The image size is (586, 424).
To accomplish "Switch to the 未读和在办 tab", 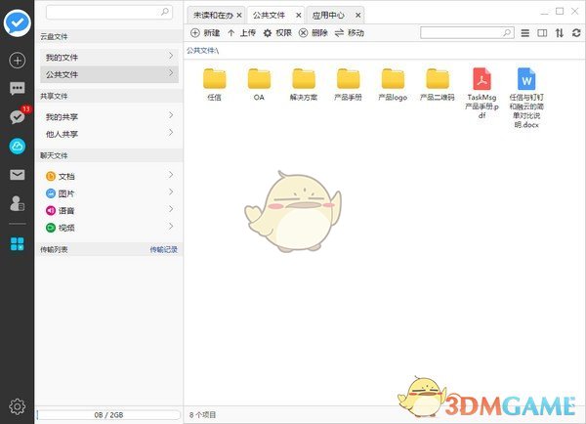I will pyautogui.click(x=213, y=16).
